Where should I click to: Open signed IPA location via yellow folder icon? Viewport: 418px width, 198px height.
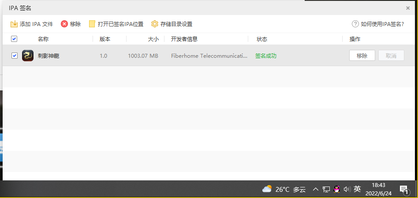92,24
